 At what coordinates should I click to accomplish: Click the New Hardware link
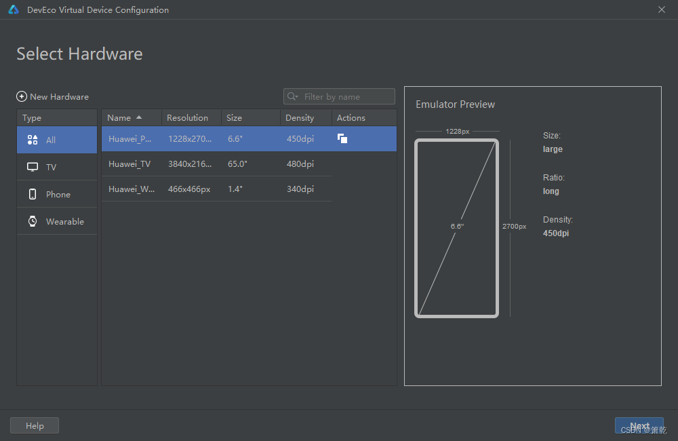coord(53,96)
